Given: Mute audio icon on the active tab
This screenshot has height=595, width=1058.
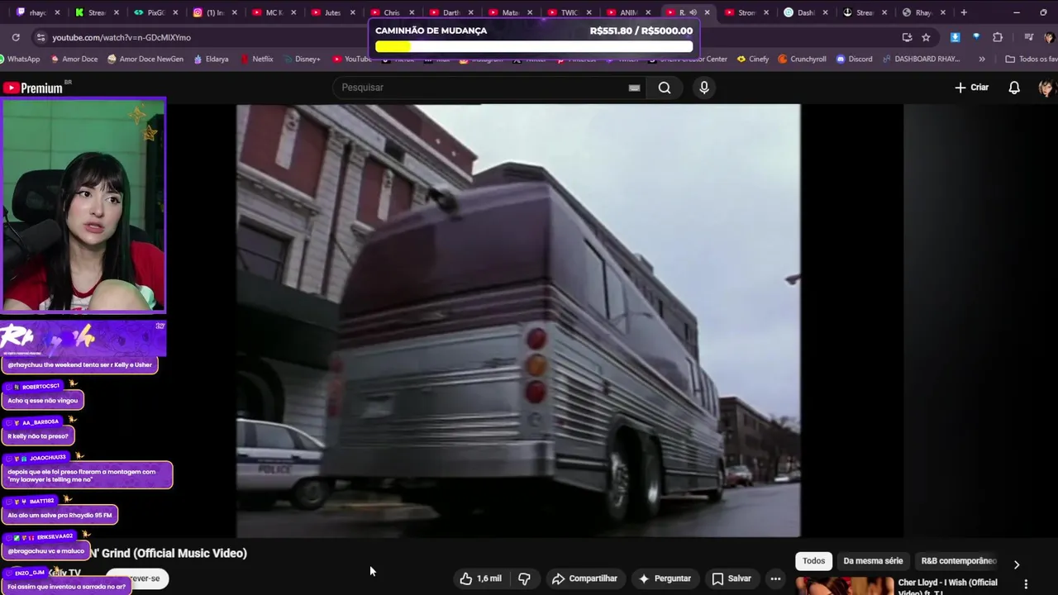Looking at the screenshot, I should click(x=693, y=12).
